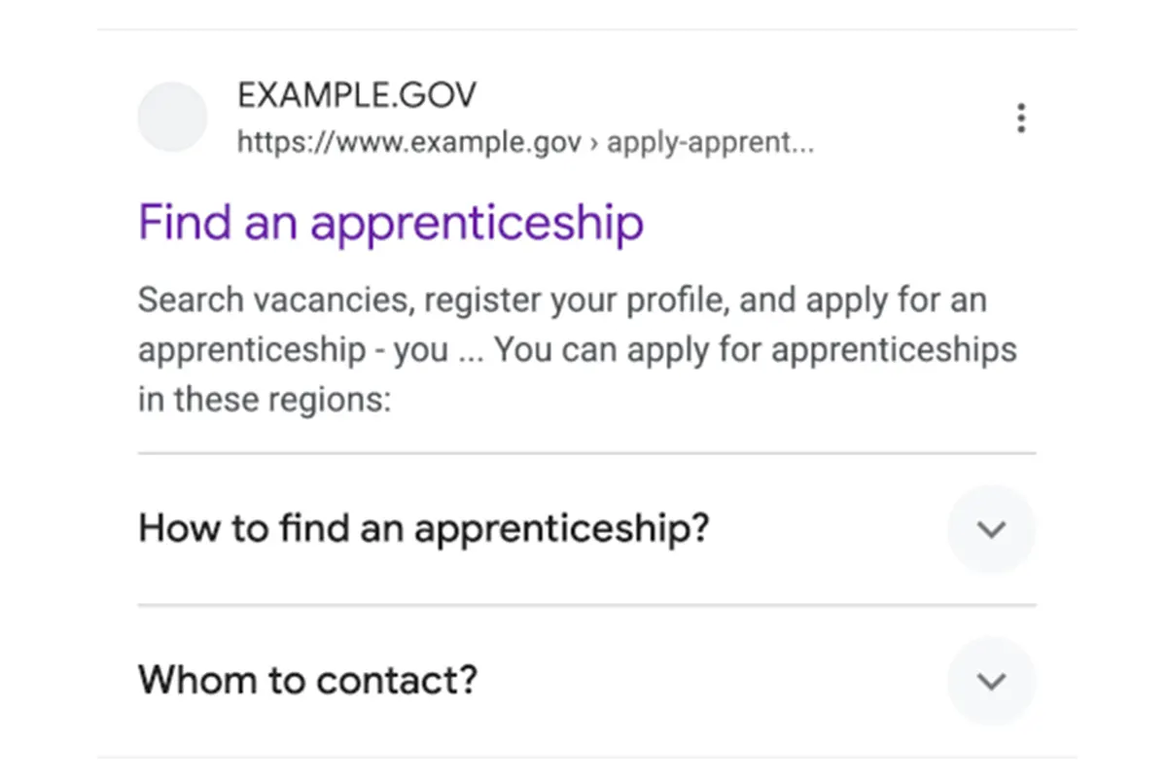The width and height of the screenshot is (1167, 778).
Task: Click the word "Whom" in the second question
Action: 197,680
